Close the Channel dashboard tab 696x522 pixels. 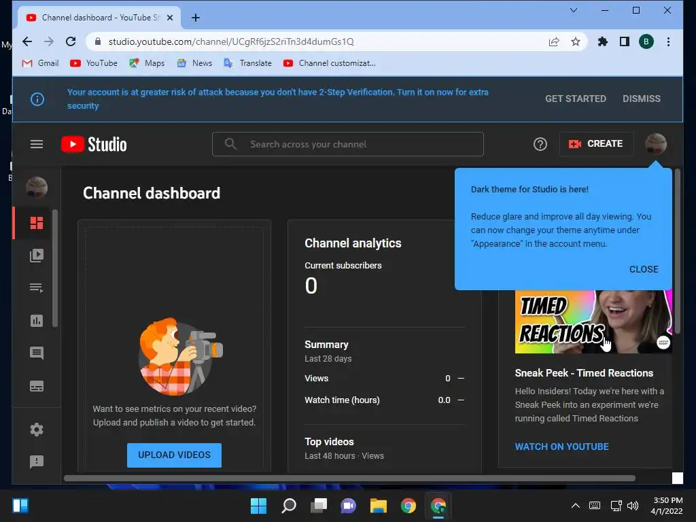click(169, 18)
